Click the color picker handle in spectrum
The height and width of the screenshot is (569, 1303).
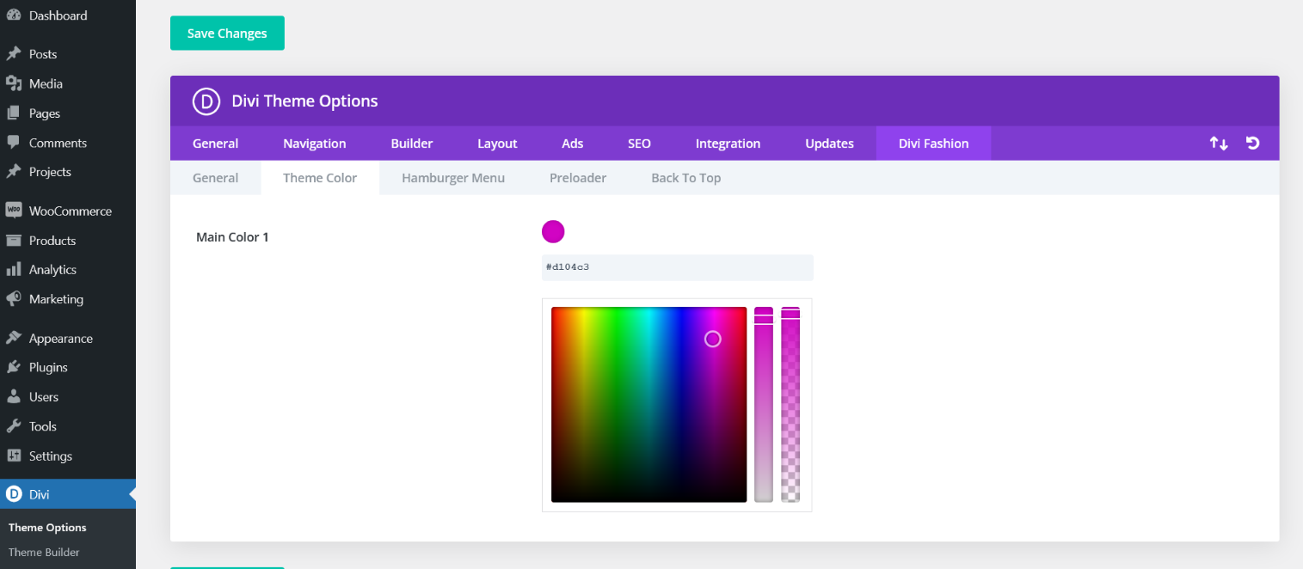[712, 340]
